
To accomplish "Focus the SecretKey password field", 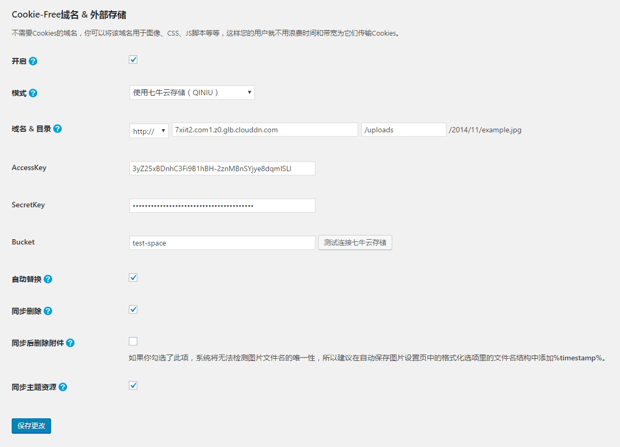I will (x=222, y=205).
